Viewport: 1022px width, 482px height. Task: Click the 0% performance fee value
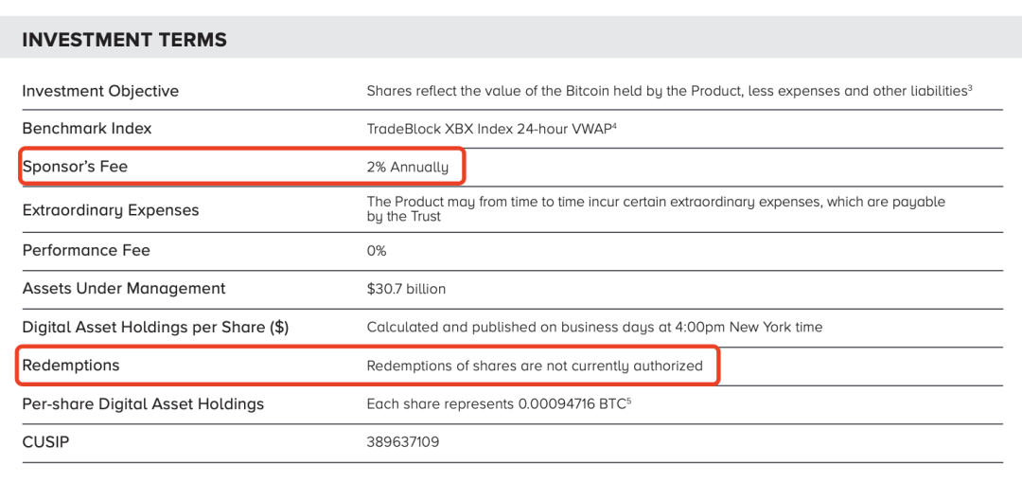pos(377,251)
